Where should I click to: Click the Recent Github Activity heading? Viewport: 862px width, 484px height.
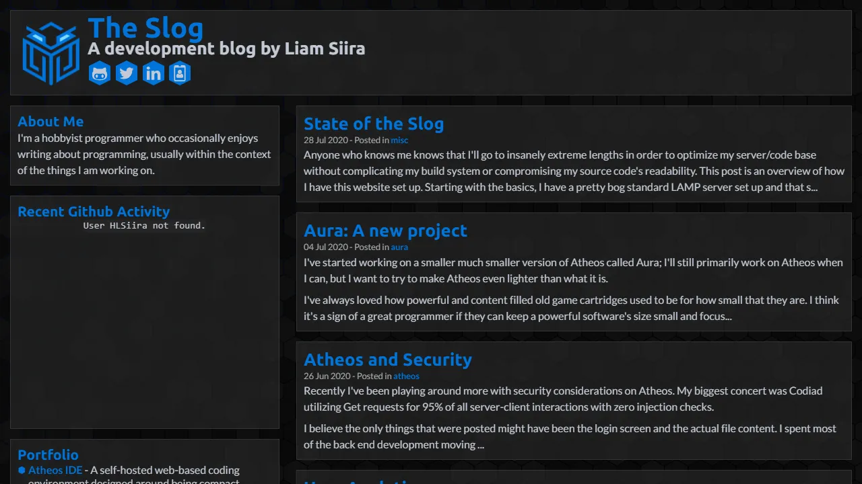click(x=94, y=211)
